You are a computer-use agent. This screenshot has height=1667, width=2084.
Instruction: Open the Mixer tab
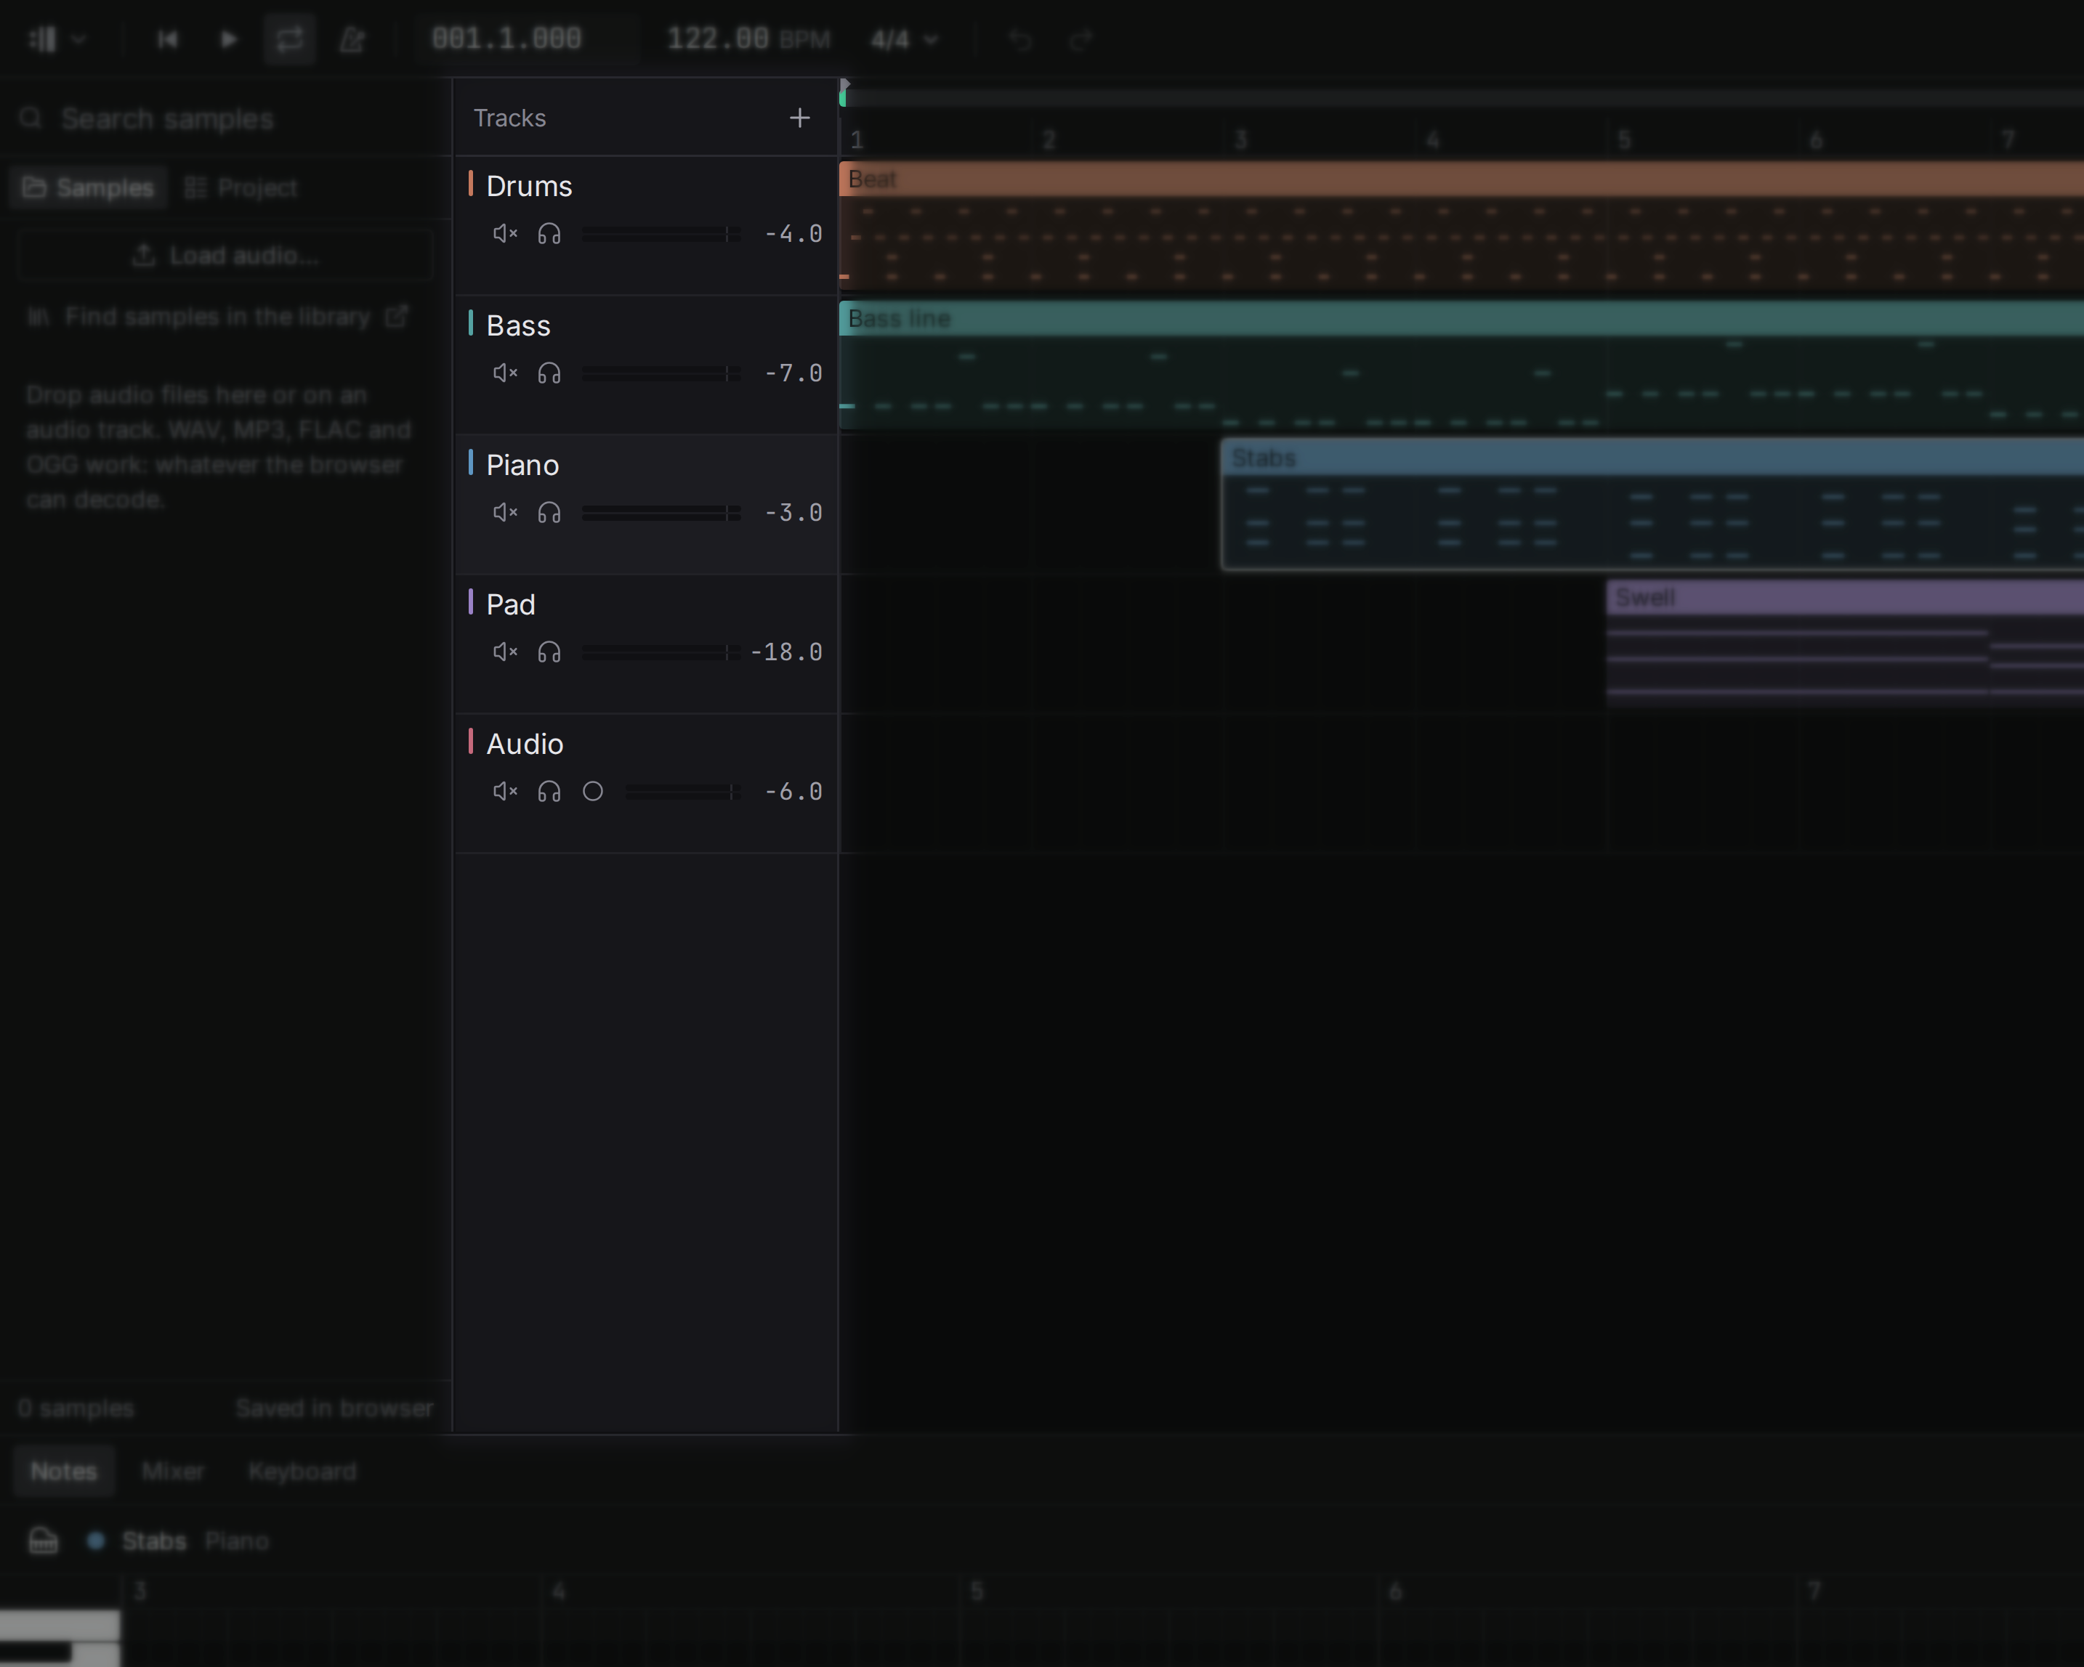[173, 1471]
